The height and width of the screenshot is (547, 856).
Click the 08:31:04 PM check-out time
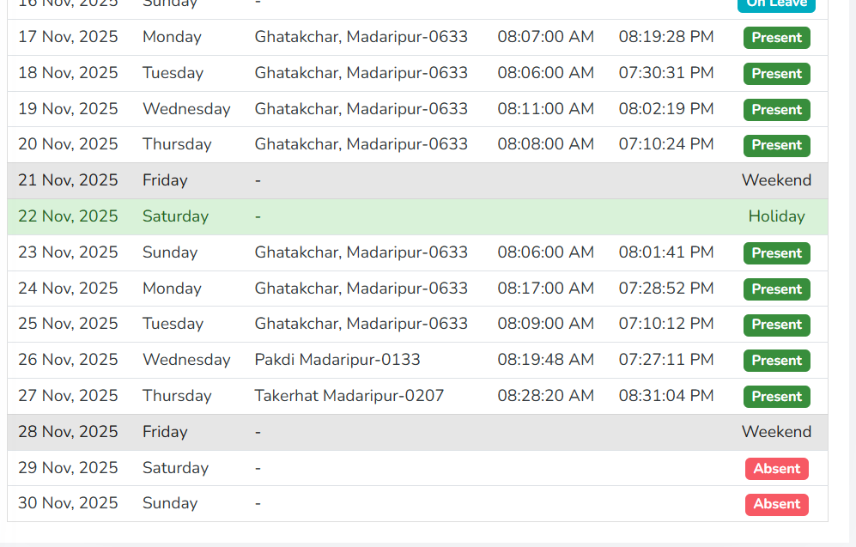666,396
